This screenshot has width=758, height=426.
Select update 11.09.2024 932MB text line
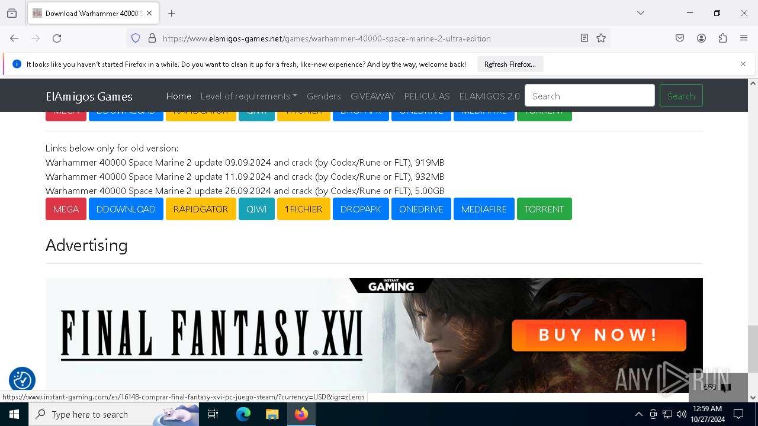[x=245, y=176]
